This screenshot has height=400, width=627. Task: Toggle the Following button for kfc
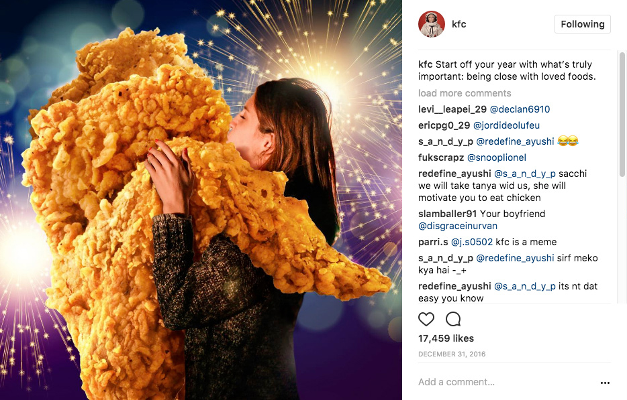[582, 24]
